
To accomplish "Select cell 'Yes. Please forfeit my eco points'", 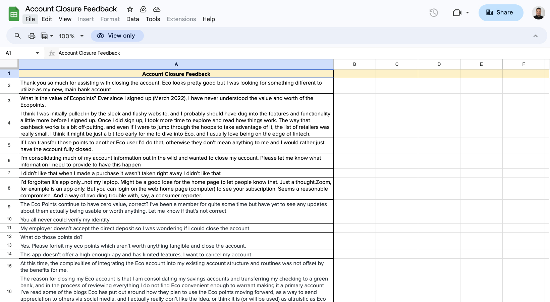I will 176,246.
